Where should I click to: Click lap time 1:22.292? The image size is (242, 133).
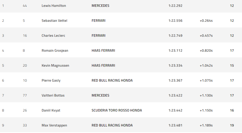(x=175, y=6)
